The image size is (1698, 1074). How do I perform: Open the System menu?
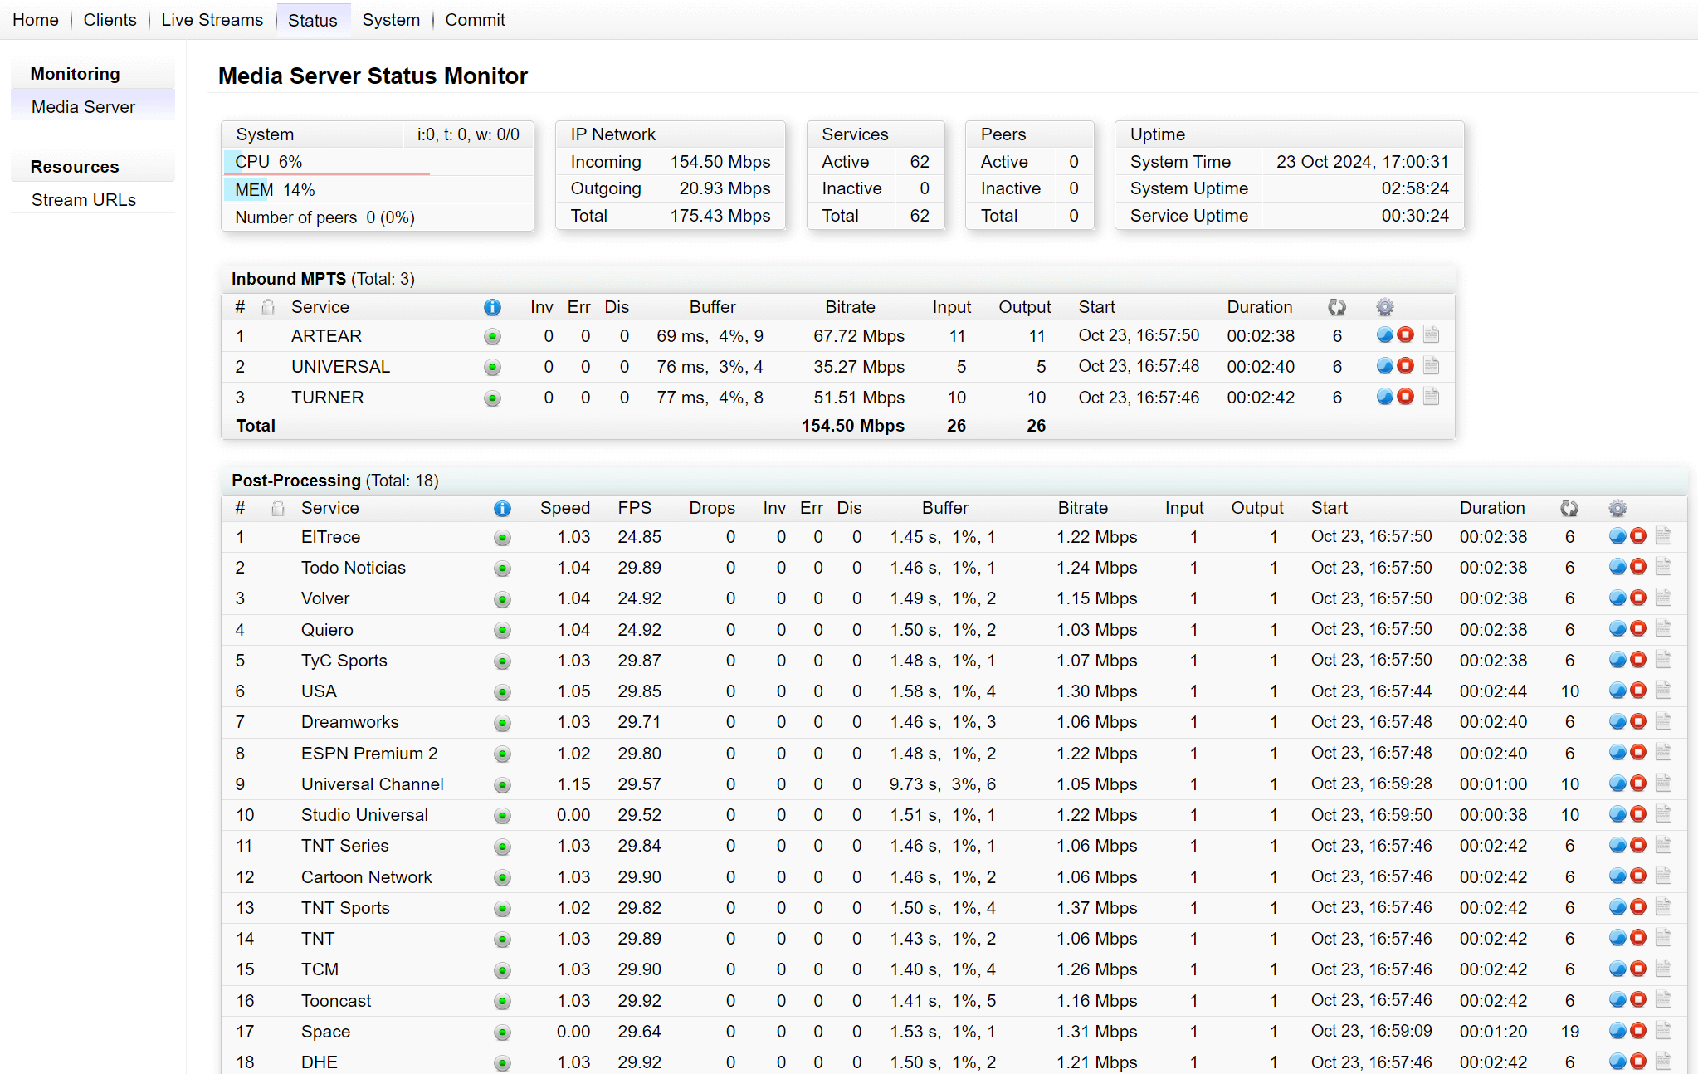point(391,20)
